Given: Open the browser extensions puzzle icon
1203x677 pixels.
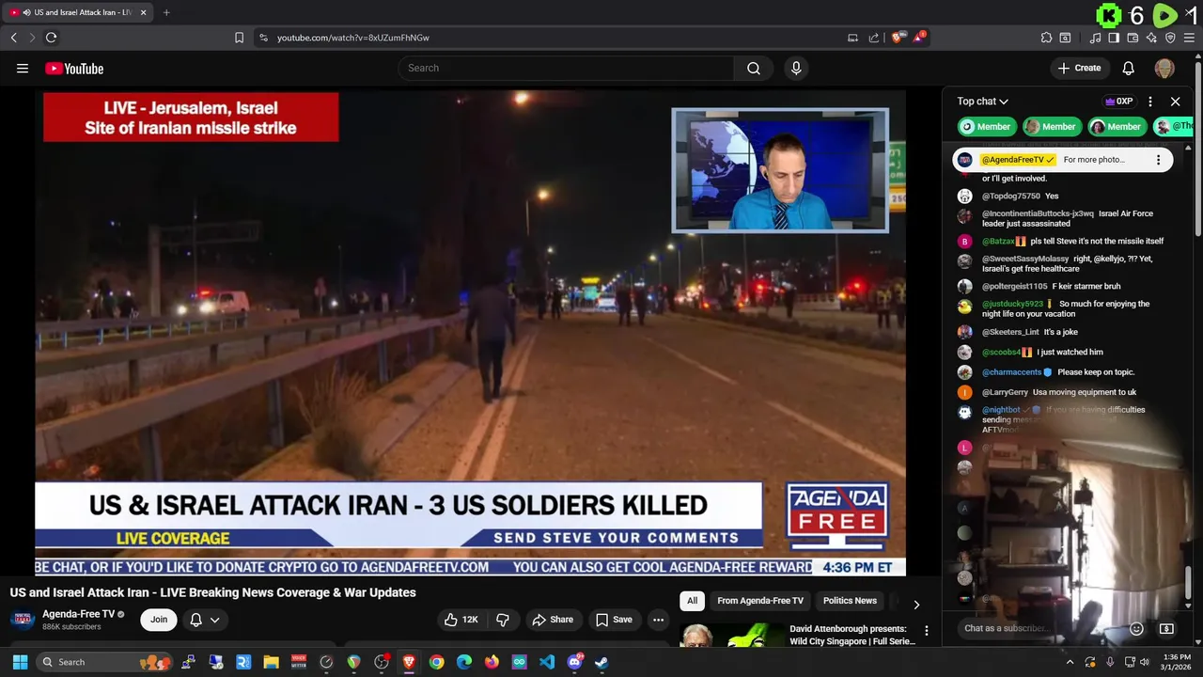Looking at the screenshot, I should click(x=1046, y=38).
